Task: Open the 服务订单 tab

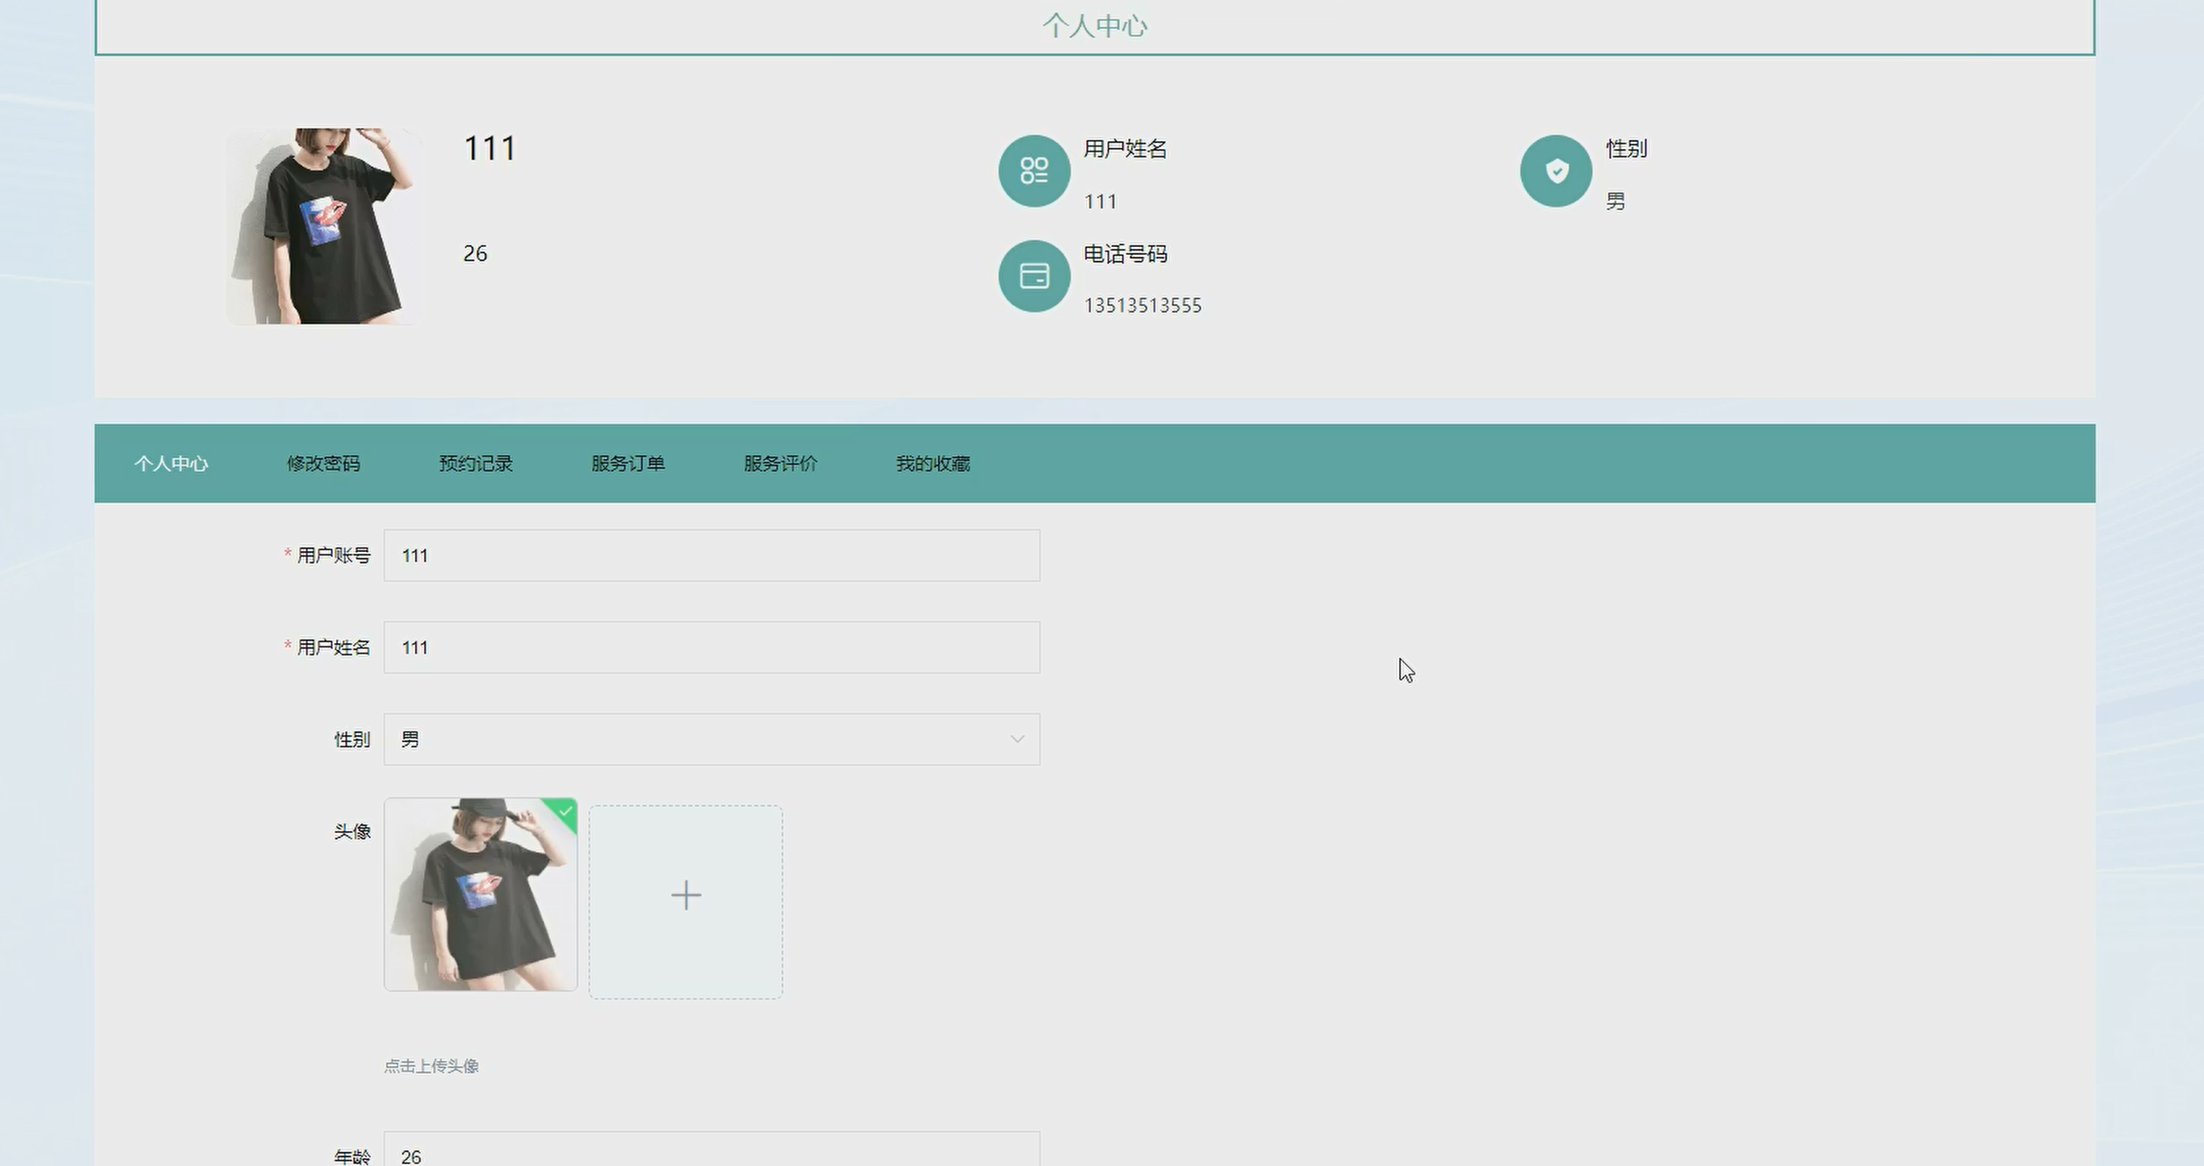Action: [x=628, y=463]
